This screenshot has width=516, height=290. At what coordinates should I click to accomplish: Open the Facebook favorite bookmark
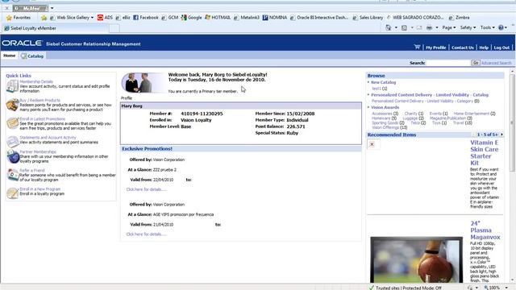(x=145, y=18)
